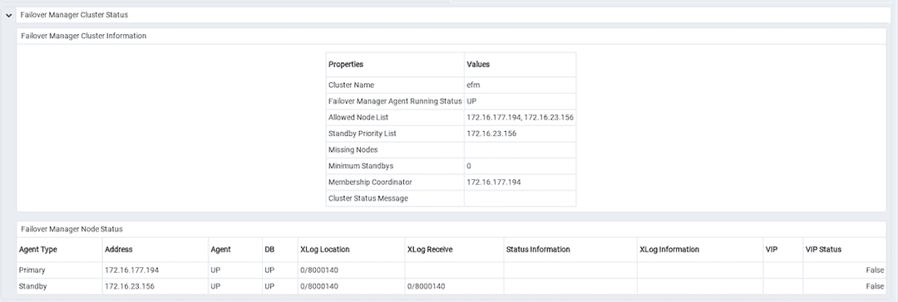Screen dimensions: 898x302
Task: Select the Agent UP cell in Primary row
Action: tap(235, 270)
